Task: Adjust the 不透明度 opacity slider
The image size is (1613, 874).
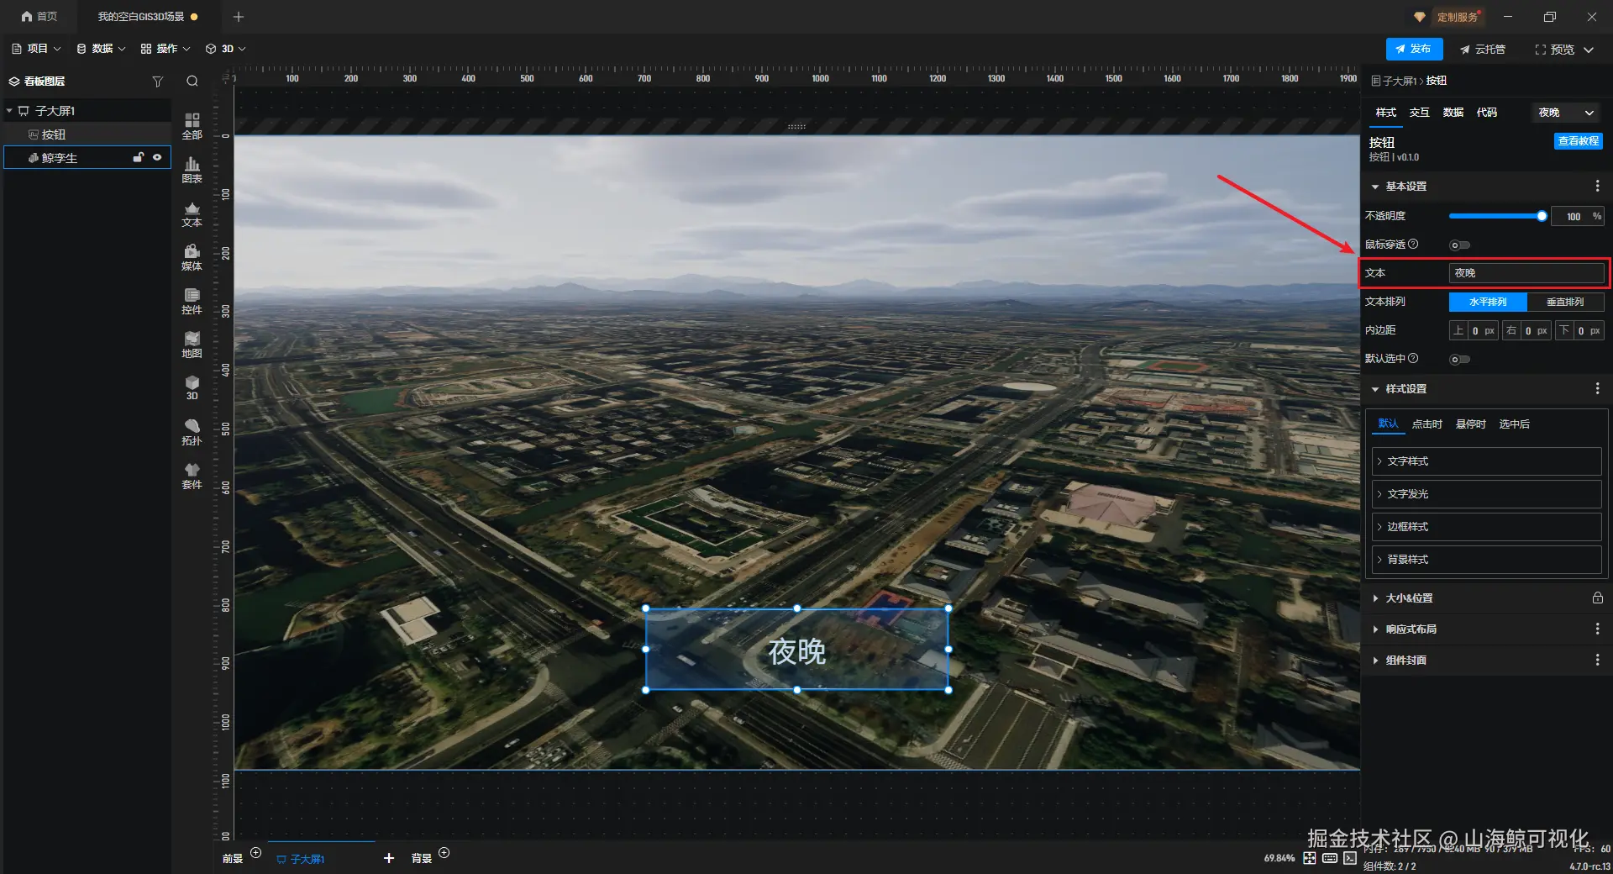Action: (1497, 216)
